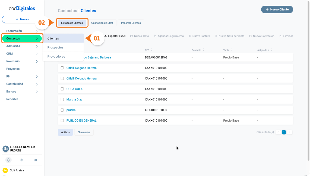
Task: Click the ESCUELA KEMPER URGATE company icon
Action: [5, 149]
